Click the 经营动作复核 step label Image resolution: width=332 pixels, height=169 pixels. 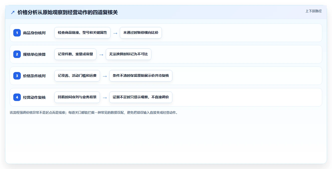pos(34,97)
